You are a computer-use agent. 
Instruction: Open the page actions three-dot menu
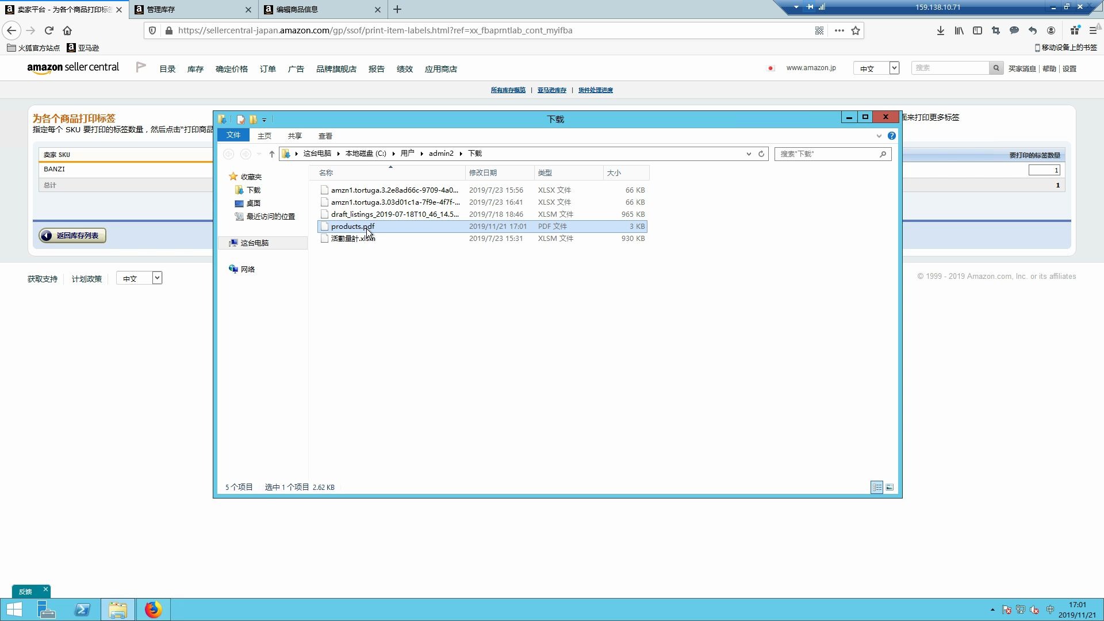click(x=839, y=30)
